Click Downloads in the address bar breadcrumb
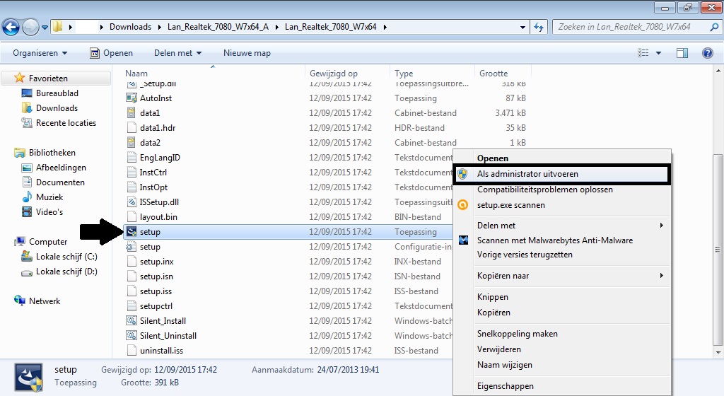The height and width of the screenshot is (396, 724). pyautogui.click(x=130, y=27)
